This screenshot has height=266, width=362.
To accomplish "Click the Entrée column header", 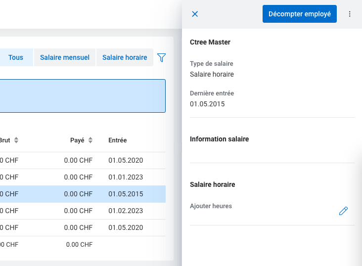I will coord(118,140).
